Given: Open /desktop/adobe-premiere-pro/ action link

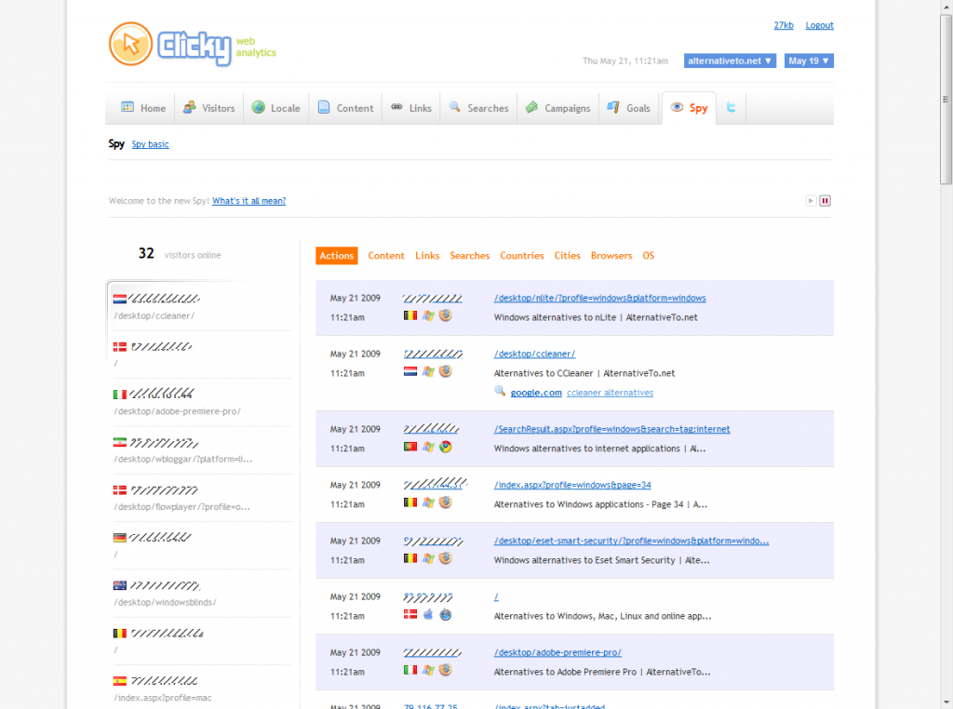Looking at the screenshot, I should click(x=558, y=652).
